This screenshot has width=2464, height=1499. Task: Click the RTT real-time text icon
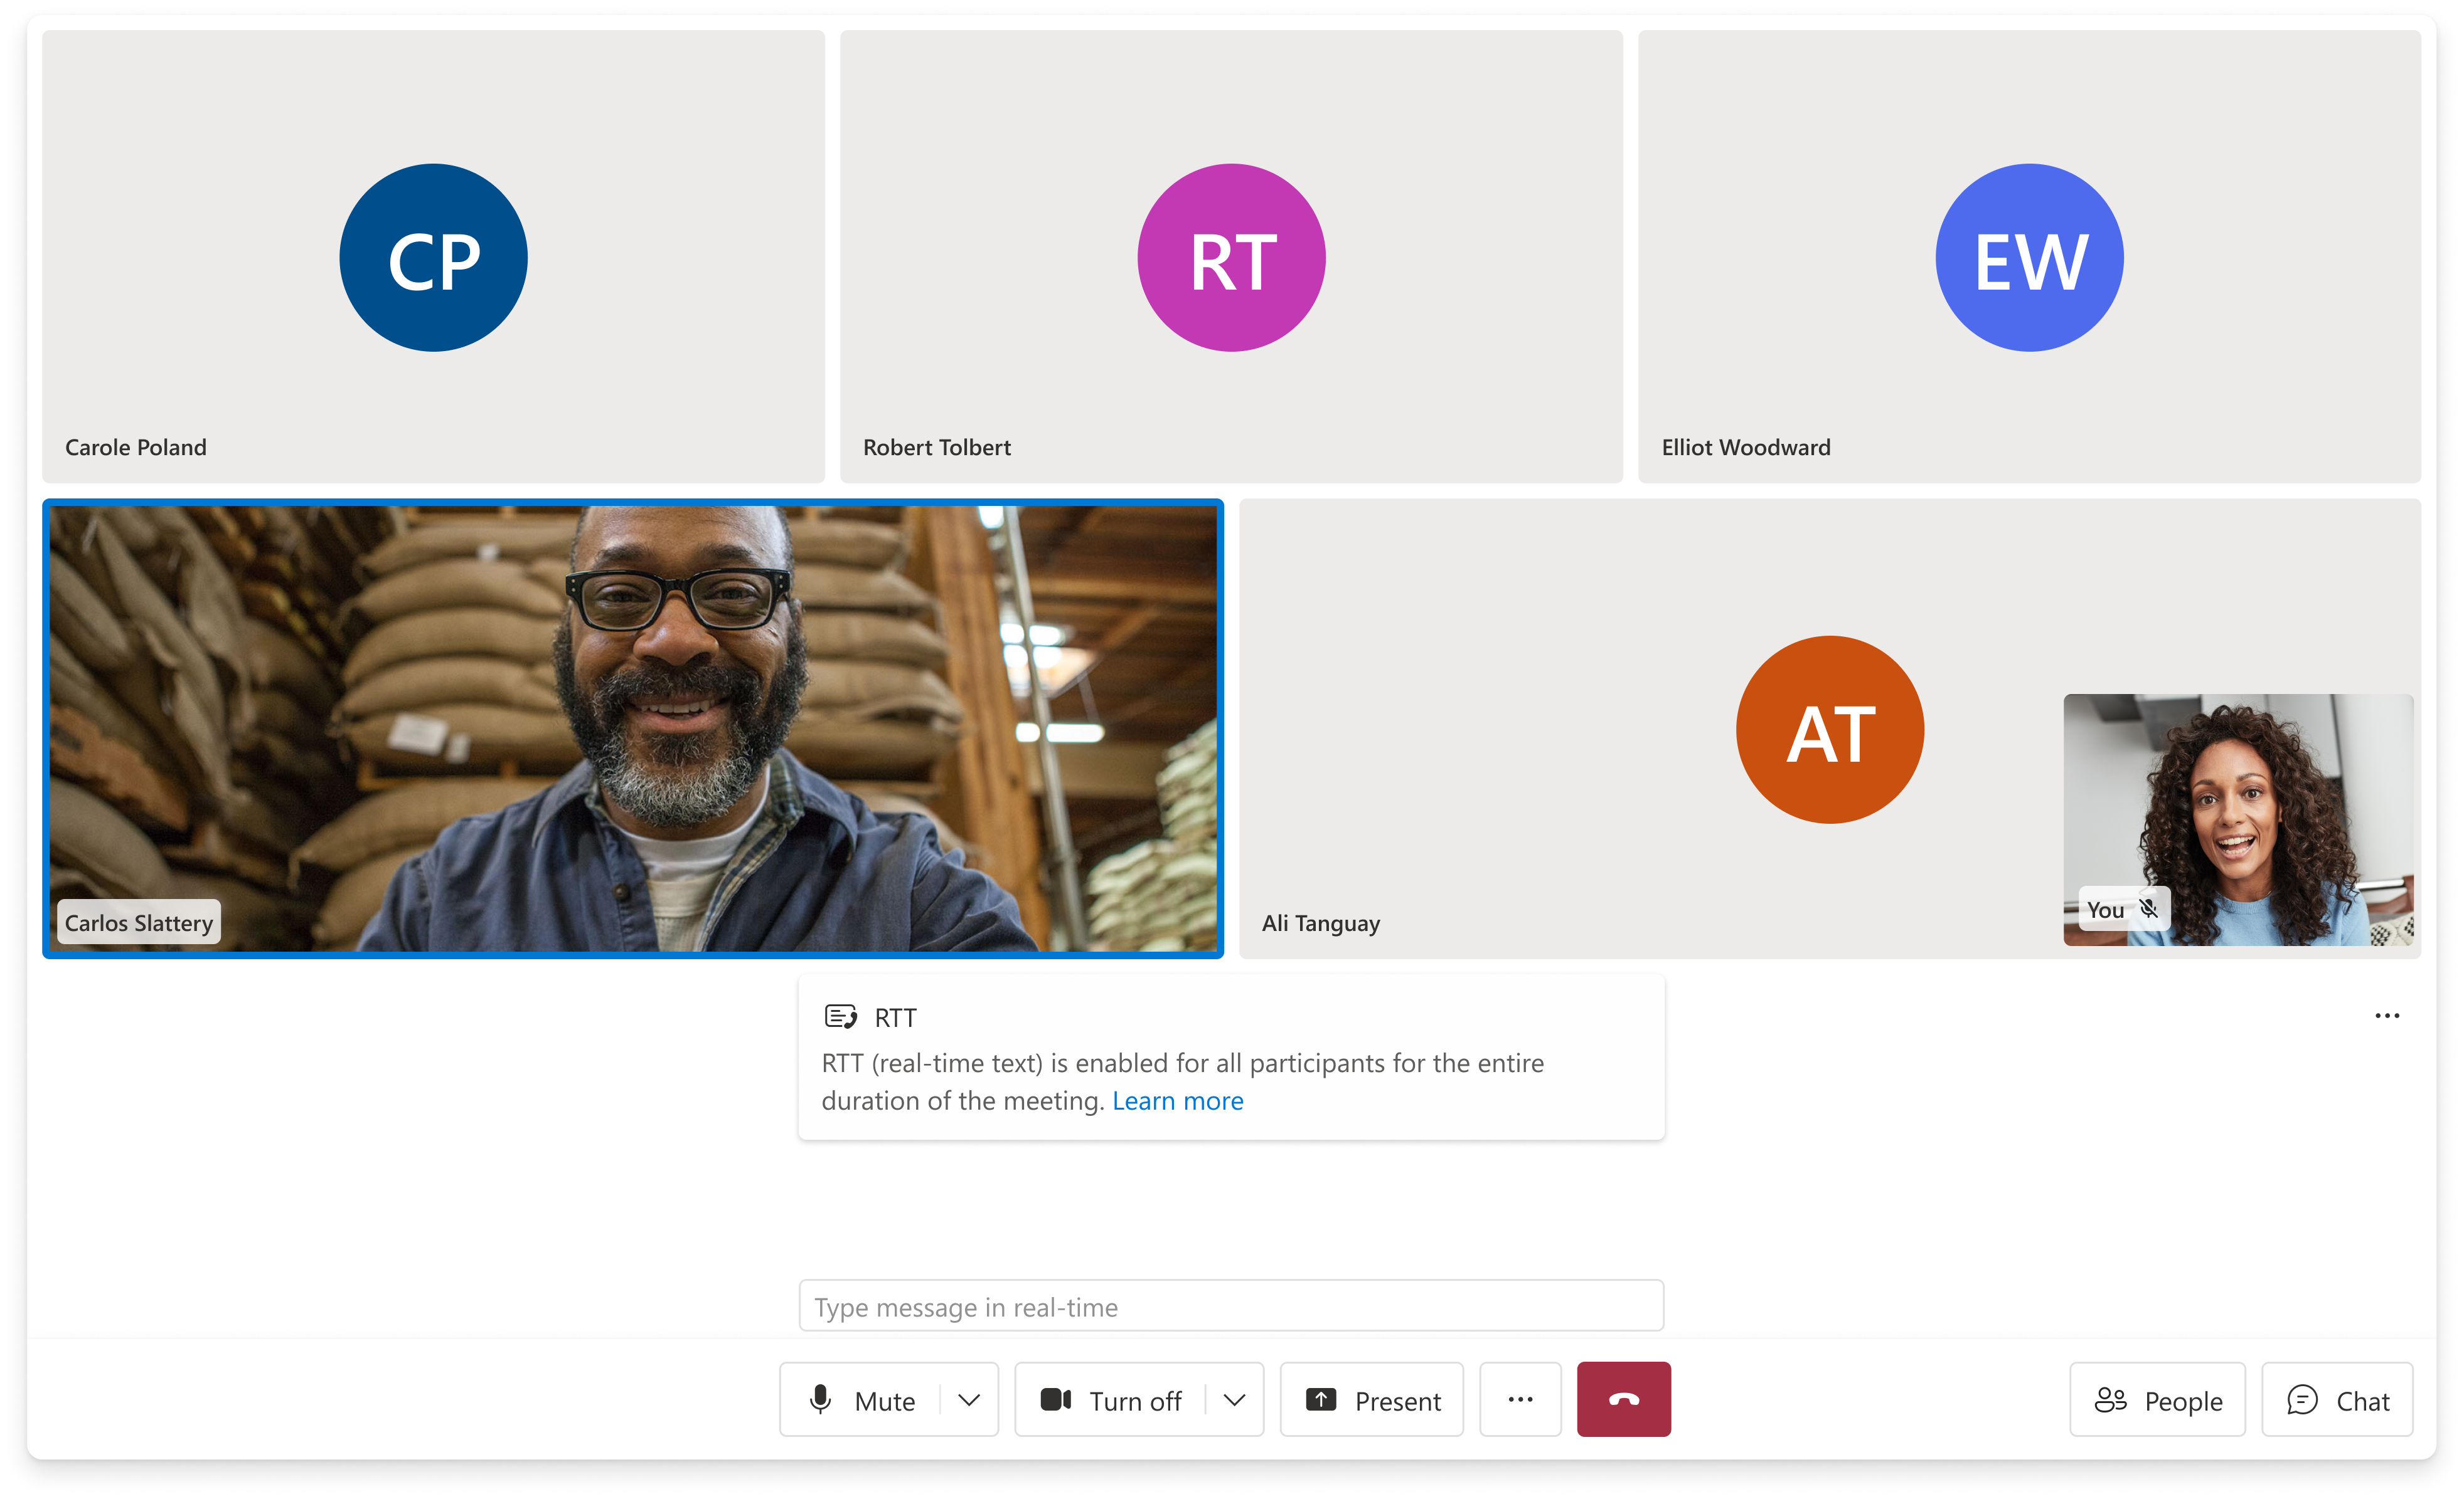coord(841,1016)
